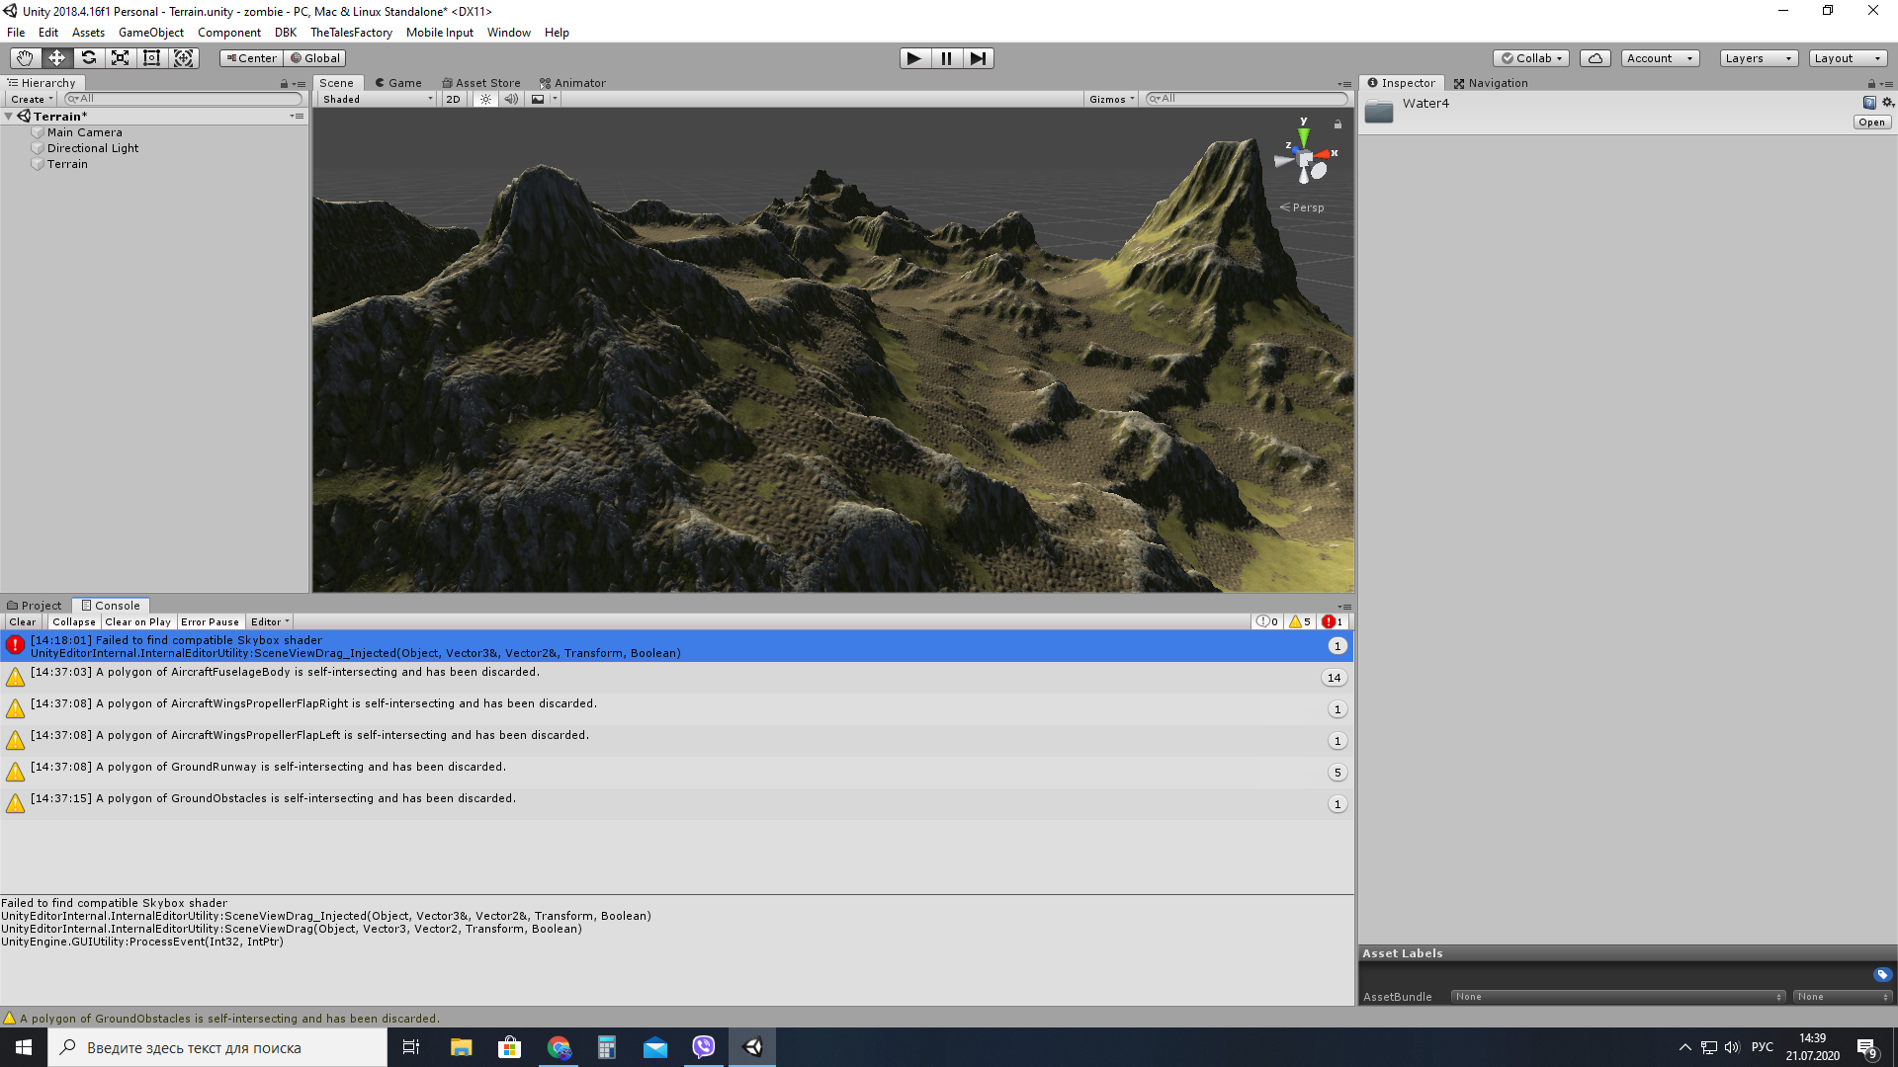Switch to the Game tab
This screenshot has height=1067, width=1898.
pyautogui.click(x=398, y=83)
